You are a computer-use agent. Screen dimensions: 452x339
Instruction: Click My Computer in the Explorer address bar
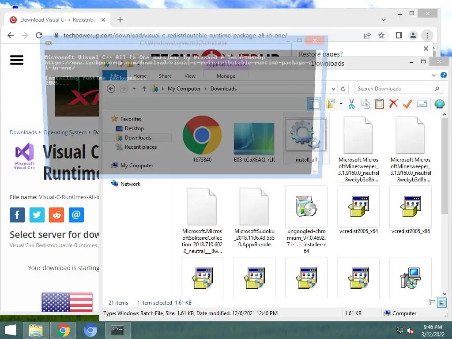pos(184,88)
